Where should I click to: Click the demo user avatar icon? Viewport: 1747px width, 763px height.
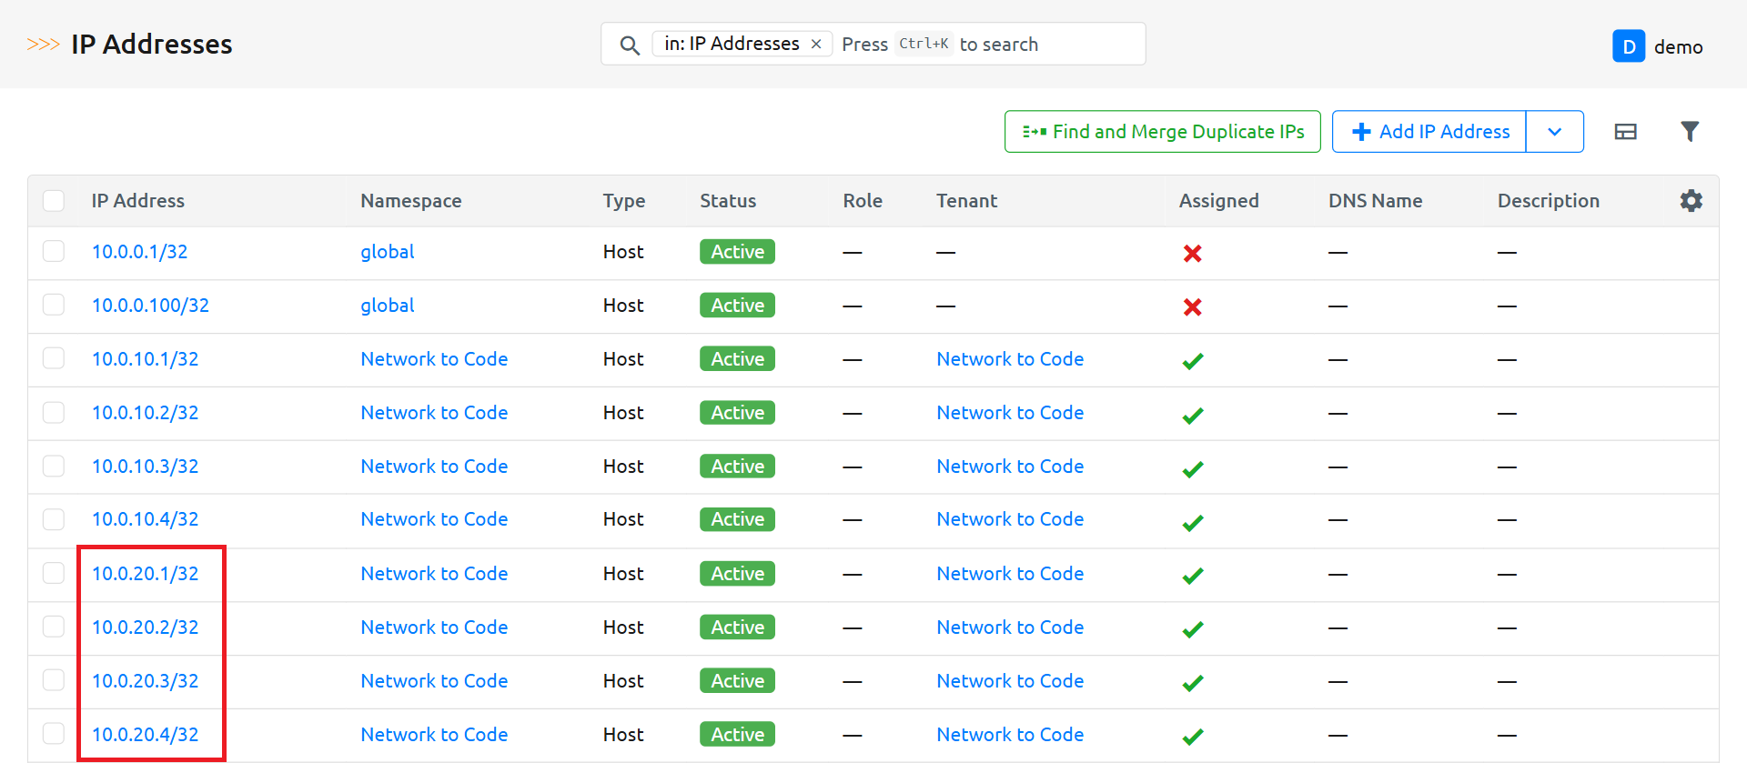1628,46
